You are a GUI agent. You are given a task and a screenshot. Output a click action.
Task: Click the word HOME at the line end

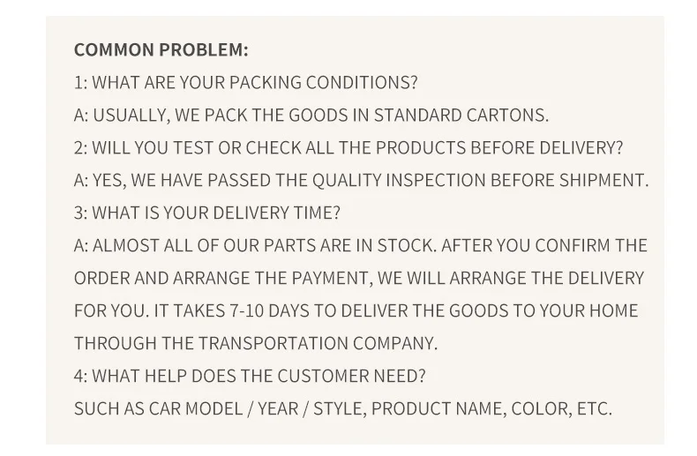click(x=614, y=310)
